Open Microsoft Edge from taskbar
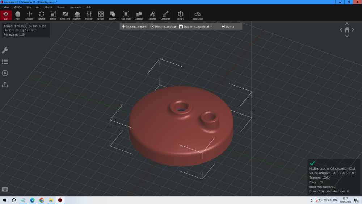Screen dimensions: 362x204 coord(32,200)
